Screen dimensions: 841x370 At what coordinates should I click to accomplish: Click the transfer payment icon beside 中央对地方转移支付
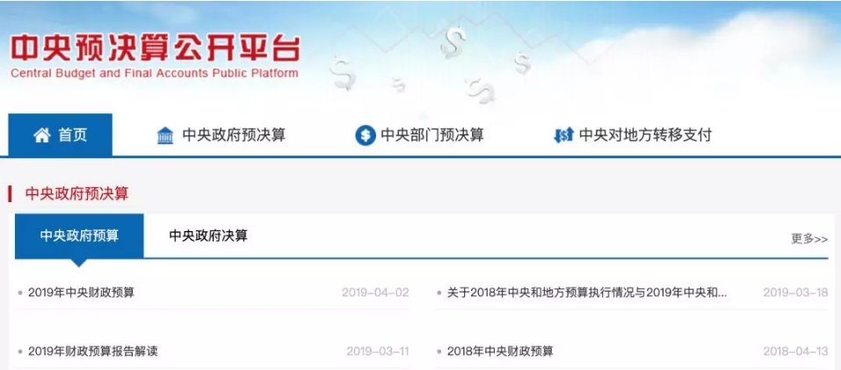point(563,135)
